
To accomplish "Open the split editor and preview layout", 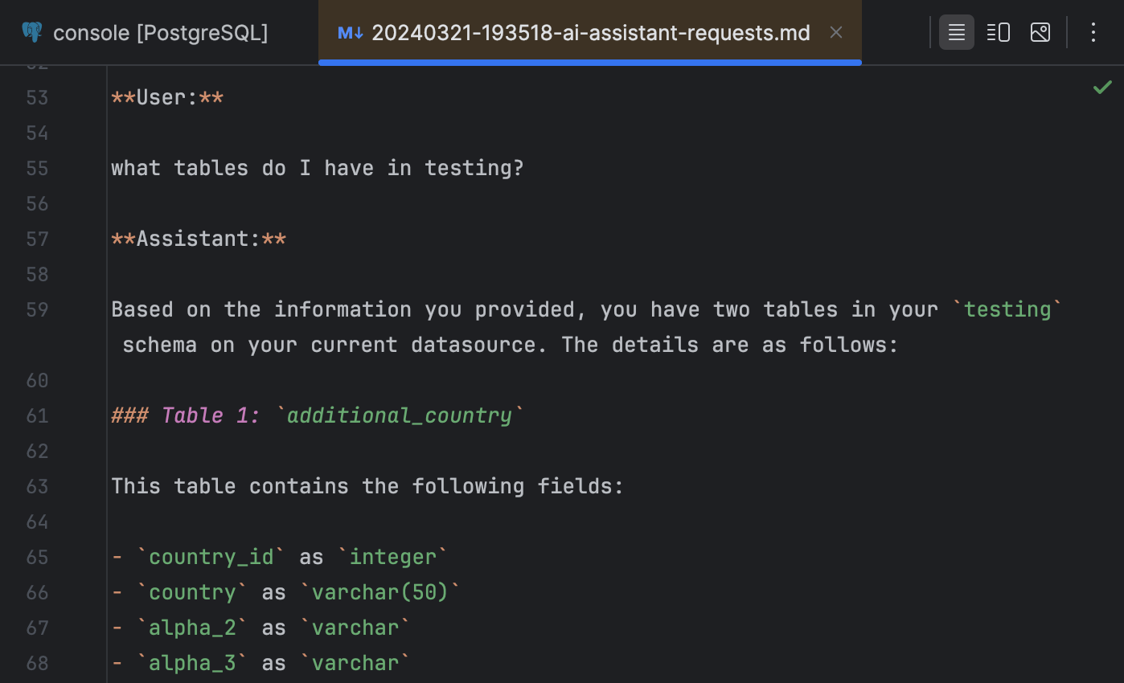I will pos(998,32).
